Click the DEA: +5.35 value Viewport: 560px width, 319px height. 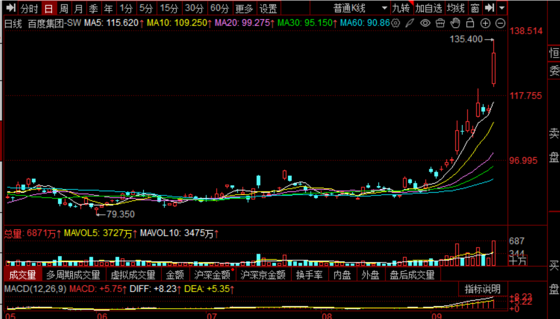pos(209,289)
